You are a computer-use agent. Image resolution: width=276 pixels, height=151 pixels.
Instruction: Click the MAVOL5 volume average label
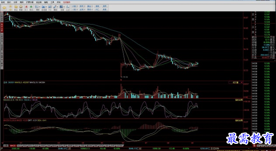[22, 82]
